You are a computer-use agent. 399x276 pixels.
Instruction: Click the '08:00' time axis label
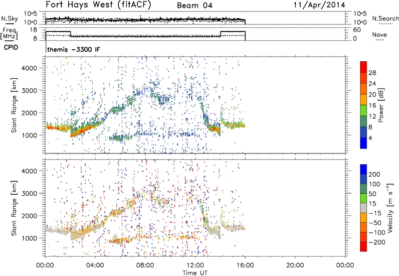click(145, 266)
